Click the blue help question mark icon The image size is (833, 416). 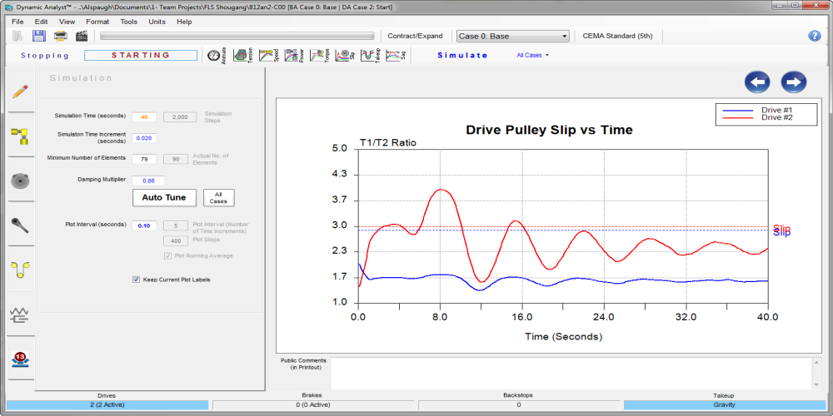[x=815, y=36]
